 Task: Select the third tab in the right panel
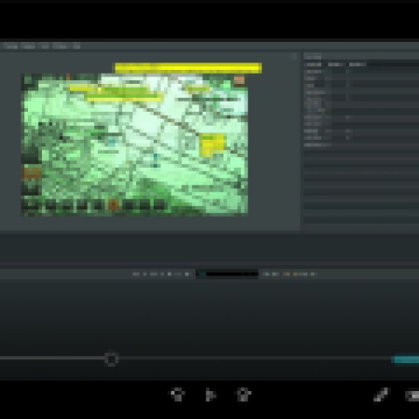(x=358, y=64)
